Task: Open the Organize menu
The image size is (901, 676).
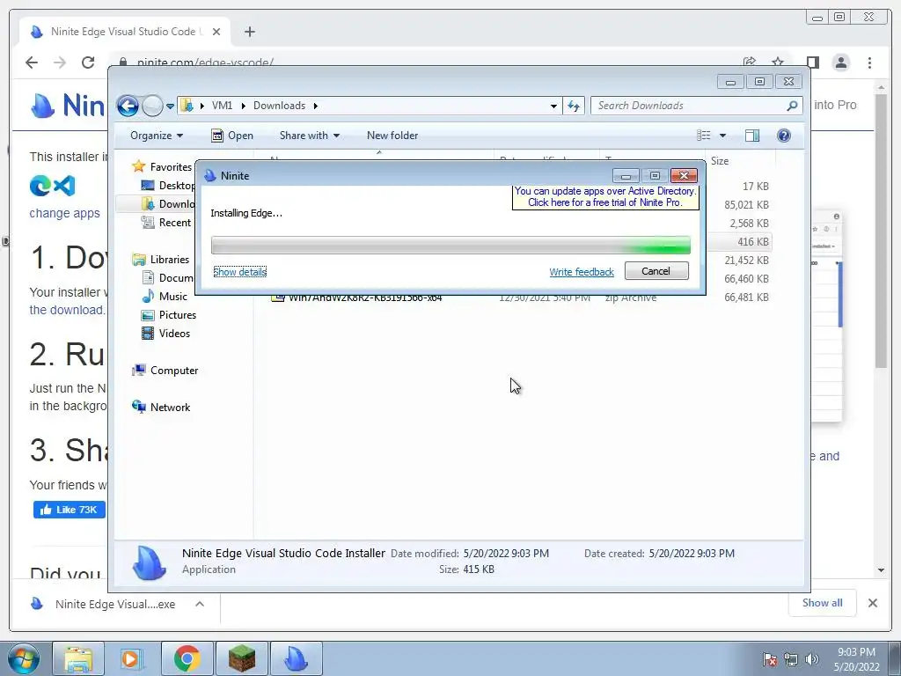Action: click(x=157, y=136)
